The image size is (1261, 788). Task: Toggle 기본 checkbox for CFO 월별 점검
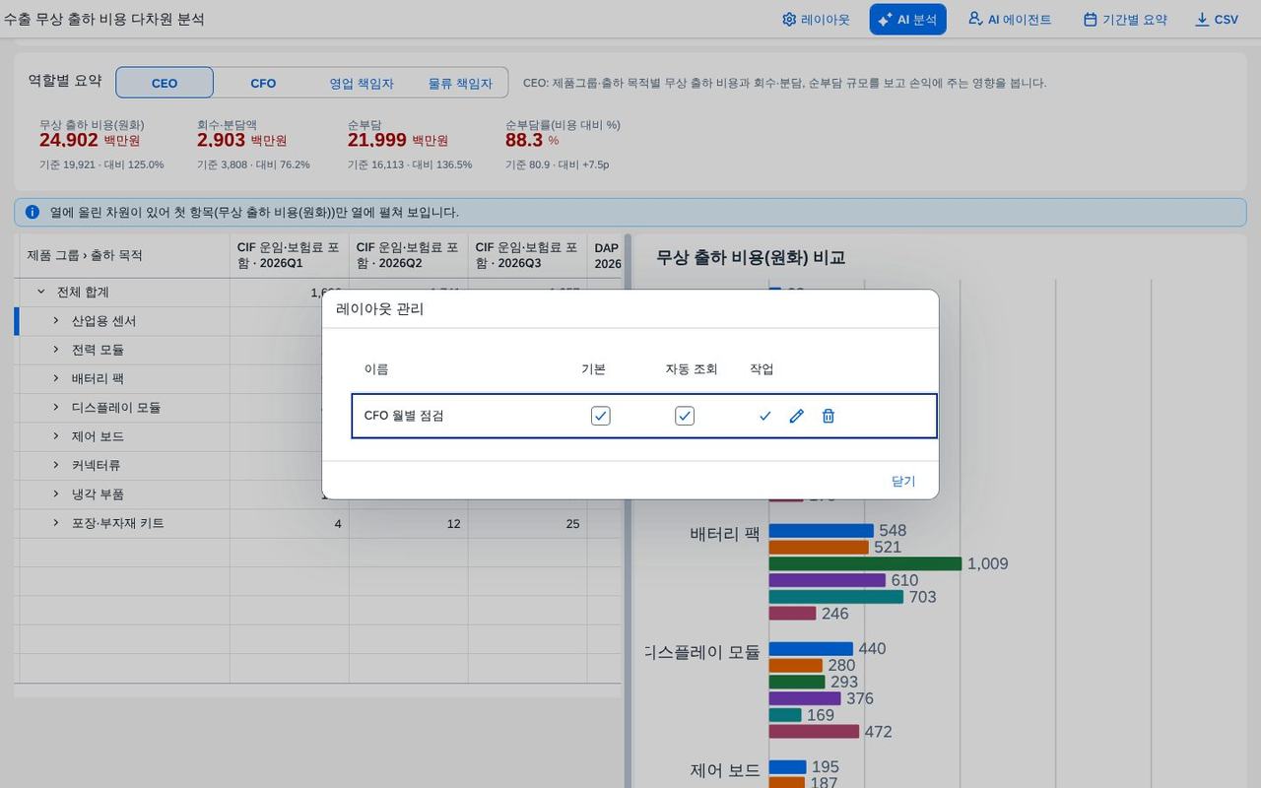pos(601,416)
